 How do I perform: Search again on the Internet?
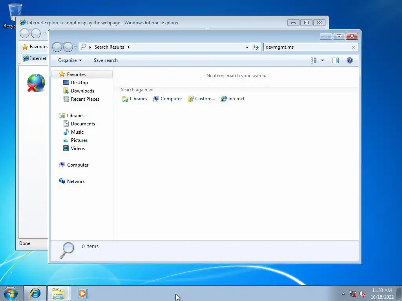(x=233, y=99)
